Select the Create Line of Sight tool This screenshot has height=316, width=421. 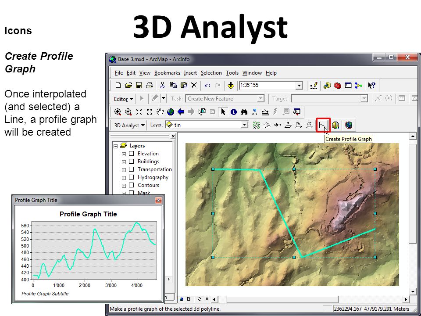click(x=278, y=125)
